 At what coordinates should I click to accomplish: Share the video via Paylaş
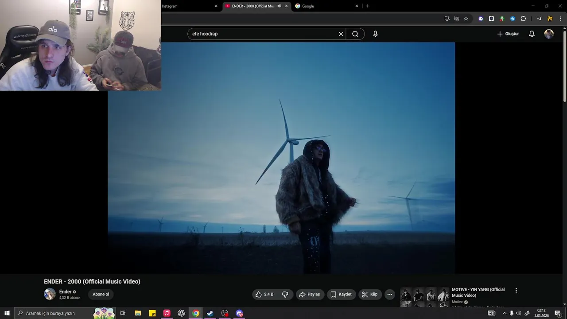point(310,294)
